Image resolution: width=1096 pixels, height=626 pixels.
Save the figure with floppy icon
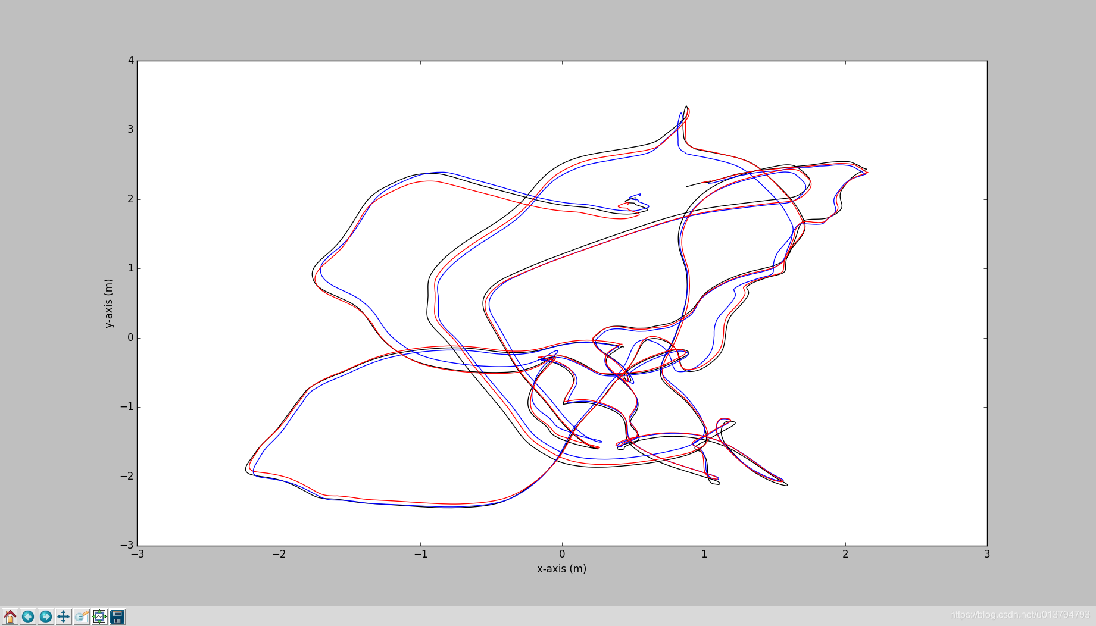pyautogui.click(x=117, y=616)
